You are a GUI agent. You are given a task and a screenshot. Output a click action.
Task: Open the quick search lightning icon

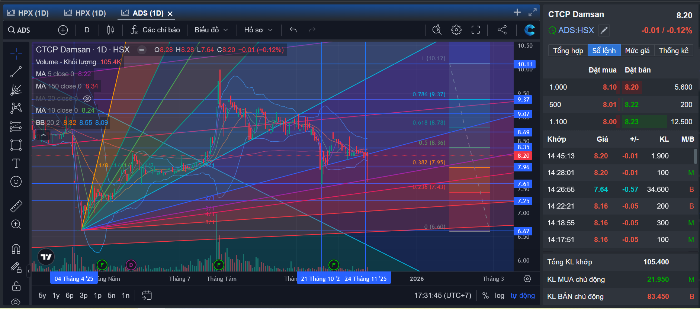pyautogui.click(x=437, y=30)
